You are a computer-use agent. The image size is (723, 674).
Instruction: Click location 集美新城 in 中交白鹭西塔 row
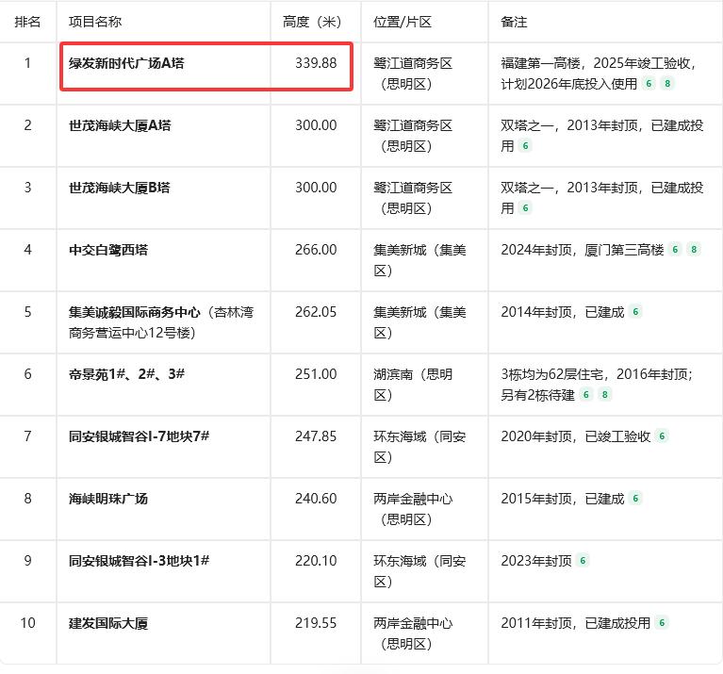tap(400, 250)
